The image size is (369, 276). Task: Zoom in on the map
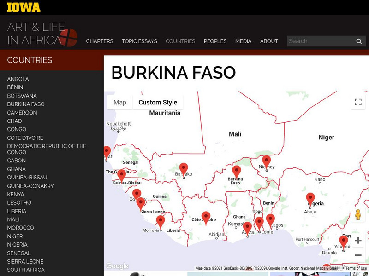pos(358,240)
